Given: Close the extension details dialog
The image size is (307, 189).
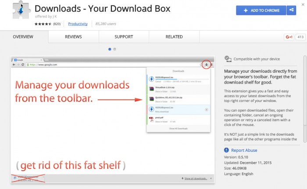Looking at the screenshot, I should (303, 4).
